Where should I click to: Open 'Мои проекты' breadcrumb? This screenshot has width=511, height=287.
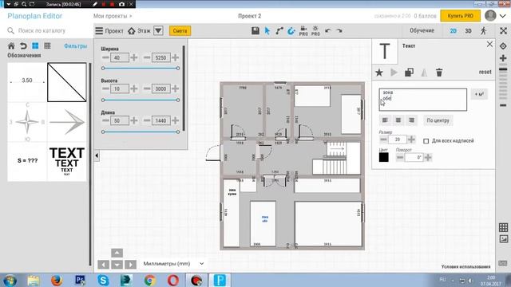[113, 16]
